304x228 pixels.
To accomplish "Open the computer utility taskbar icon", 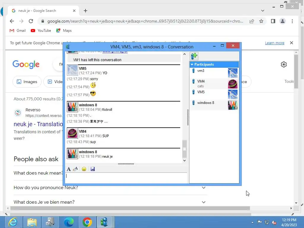I will tap(50, 222).
